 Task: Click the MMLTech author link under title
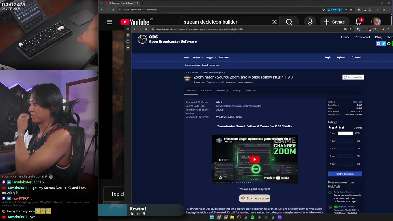[x=200, y=83]
